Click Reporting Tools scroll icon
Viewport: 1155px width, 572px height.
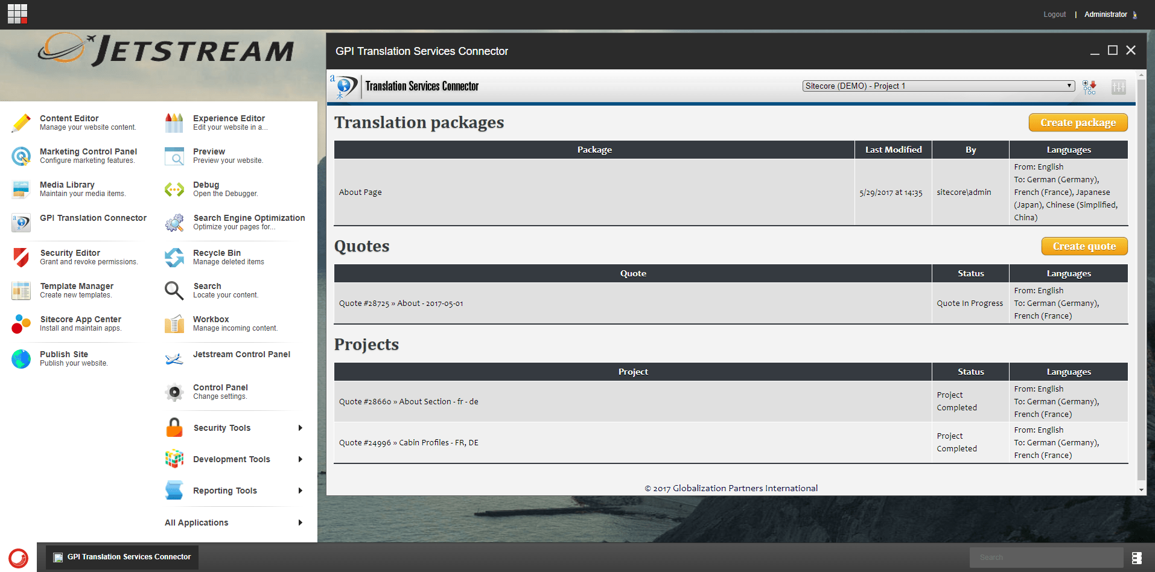pos(174,491)
